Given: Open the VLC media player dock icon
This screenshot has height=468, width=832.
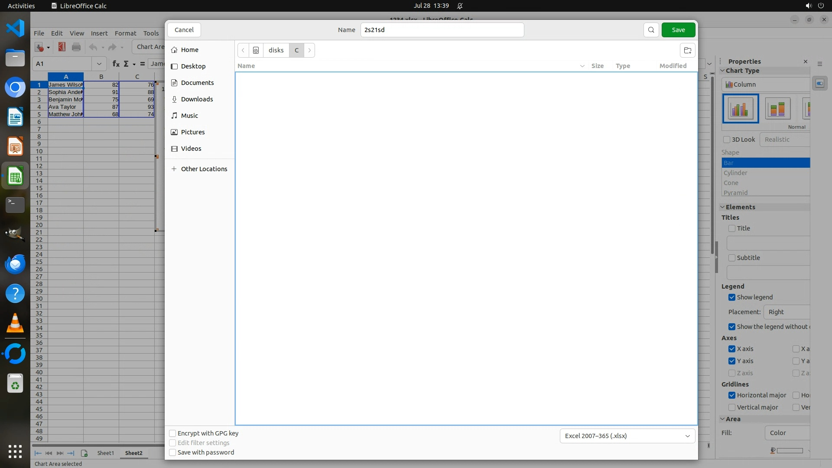Looking at the screenshot, I should click(15, 323).
